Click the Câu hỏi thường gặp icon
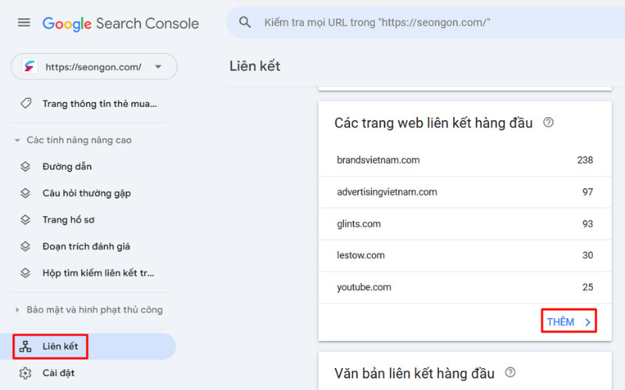This screenshot has width=625, height=390. point(25,193)
